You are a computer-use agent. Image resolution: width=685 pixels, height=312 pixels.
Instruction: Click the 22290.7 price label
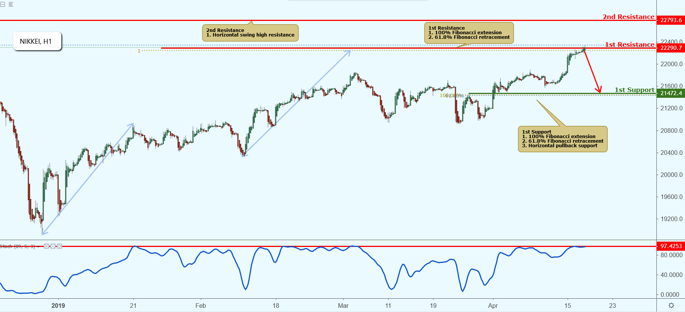click(671, 48)
